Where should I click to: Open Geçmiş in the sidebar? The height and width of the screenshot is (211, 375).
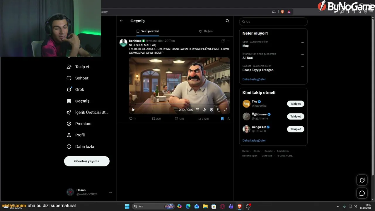78,101
